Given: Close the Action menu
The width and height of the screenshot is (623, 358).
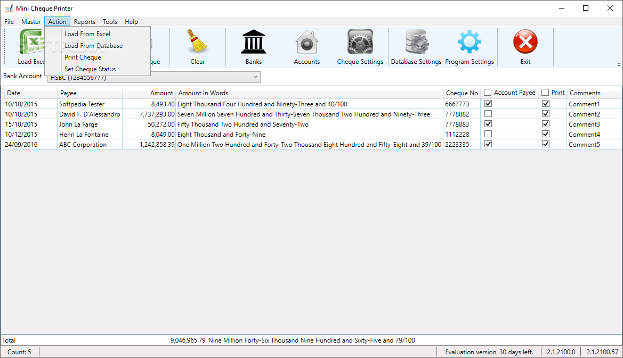Looking at the screenshot, I should pyautogui.click(x=57, y=22).
